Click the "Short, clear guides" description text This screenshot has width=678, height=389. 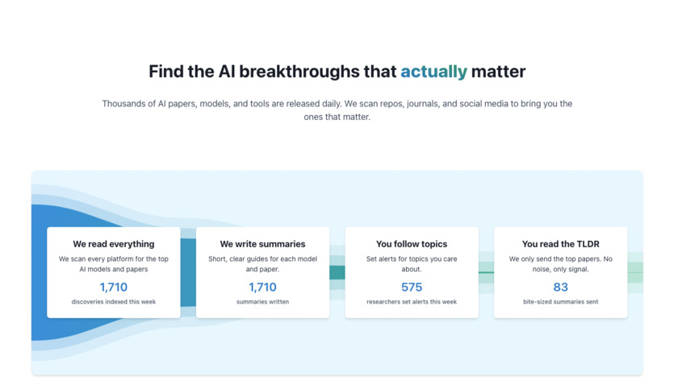point(262,264)
